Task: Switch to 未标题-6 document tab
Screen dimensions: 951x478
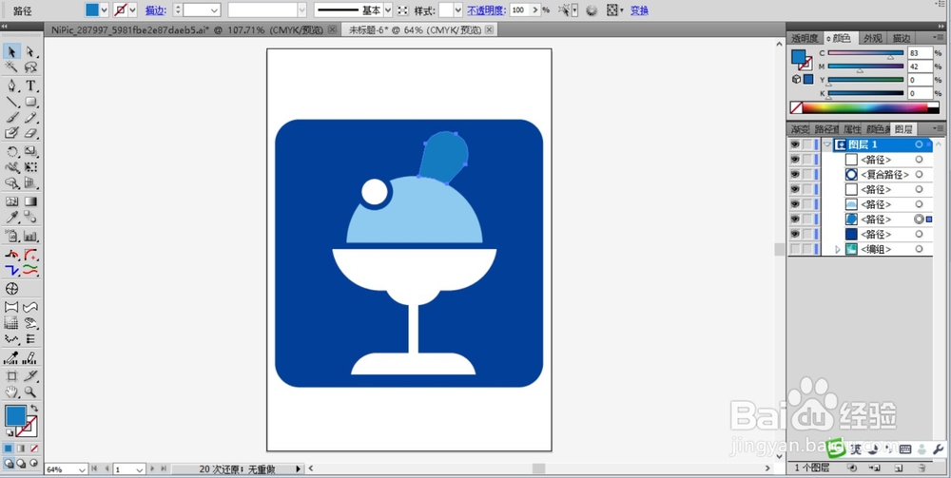Action: click(x=419, y=29)
